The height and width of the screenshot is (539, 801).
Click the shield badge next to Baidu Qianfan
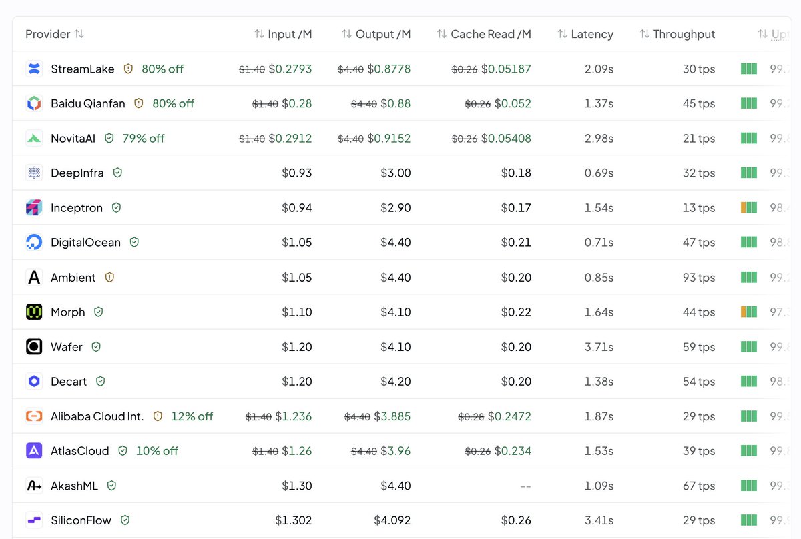(x=139, y=103)
